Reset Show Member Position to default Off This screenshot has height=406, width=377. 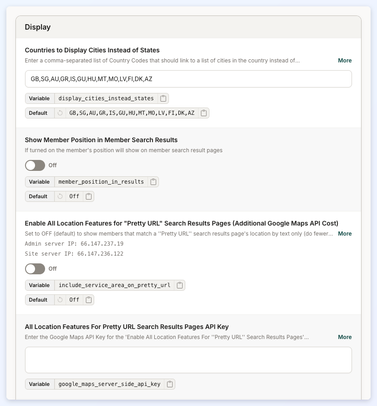(60, 196)
